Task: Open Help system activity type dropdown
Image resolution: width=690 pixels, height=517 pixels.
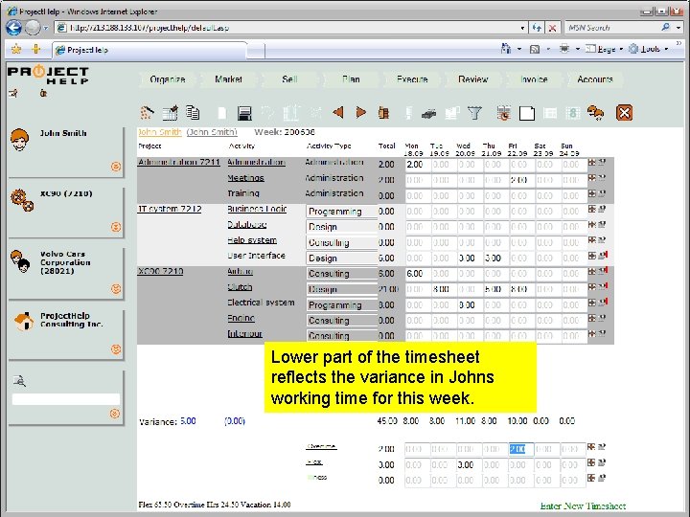Action: pos(341,242)
